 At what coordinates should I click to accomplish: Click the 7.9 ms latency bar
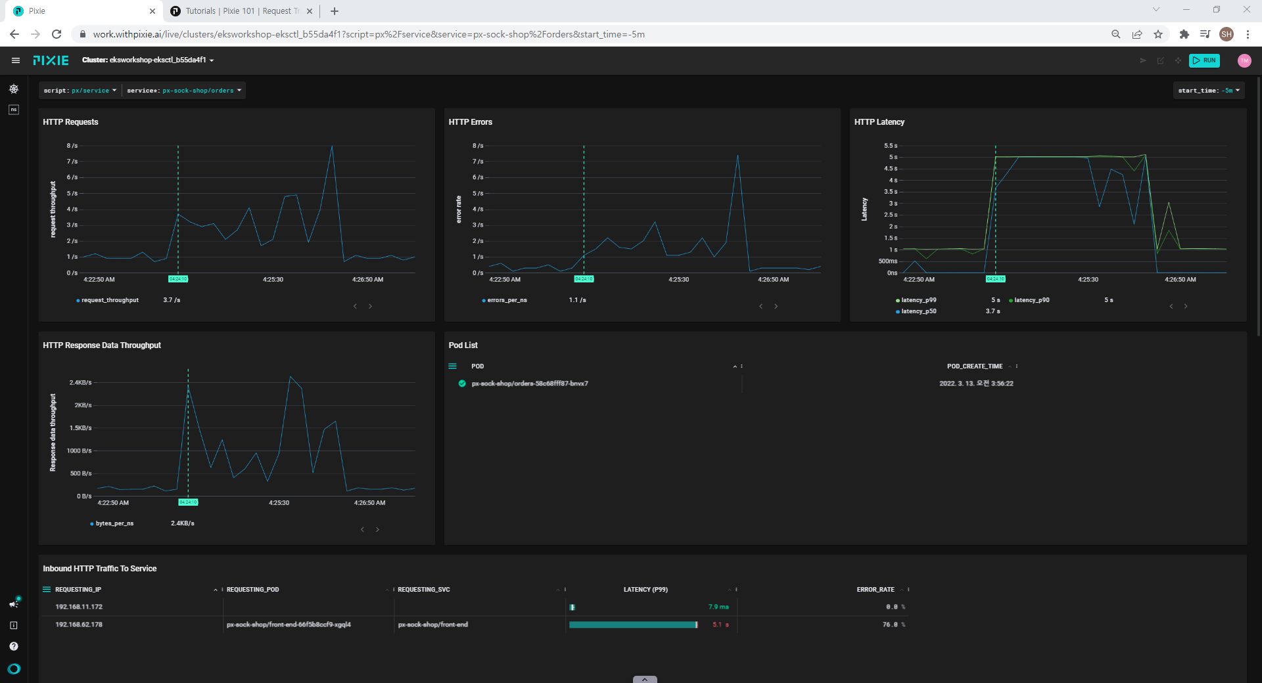573,607
